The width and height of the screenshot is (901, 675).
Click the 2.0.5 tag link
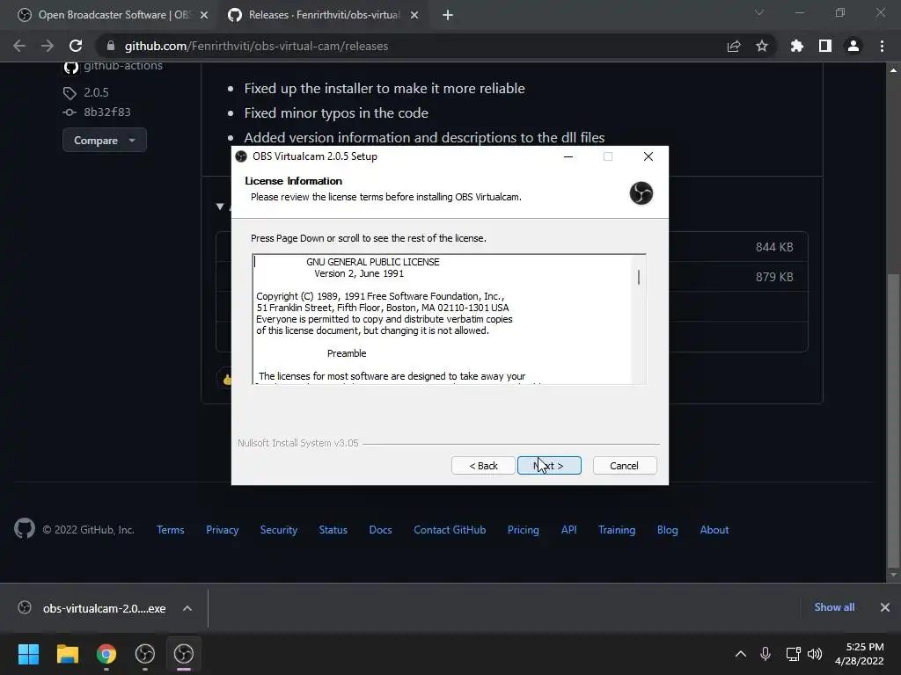[x=96, y=92]
